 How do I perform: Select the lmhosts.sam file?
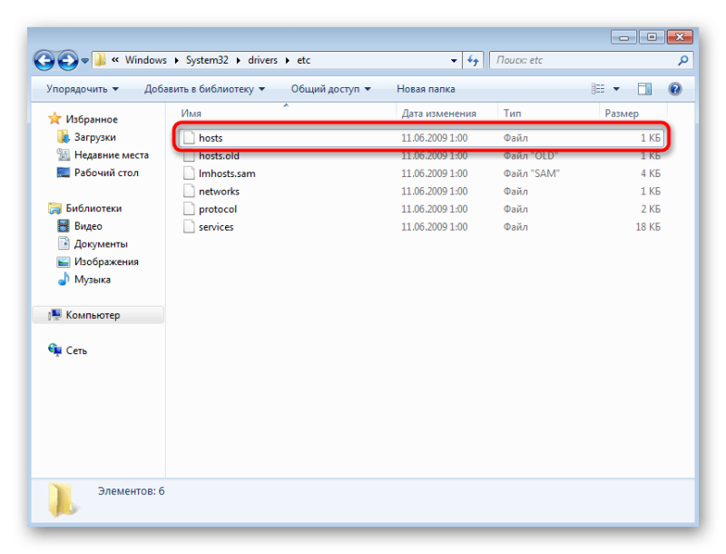[x=421, y=173]
